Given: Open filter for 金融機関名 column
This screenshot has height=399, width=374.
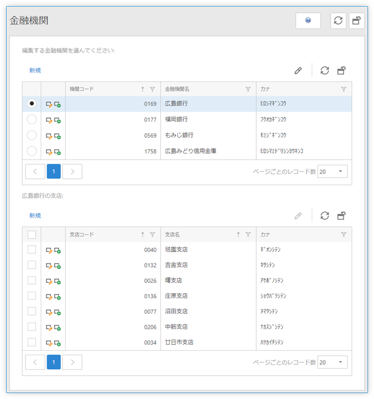Looking at the screenshot, I should pyautogui.click(x=248, y=89).
